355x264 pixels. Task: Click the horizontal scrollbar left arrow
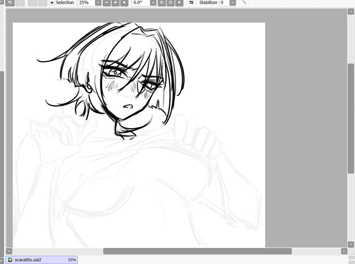click(x=9, y=251)
